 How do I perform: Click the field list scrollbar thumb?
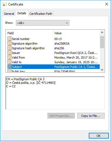(102, 42)
